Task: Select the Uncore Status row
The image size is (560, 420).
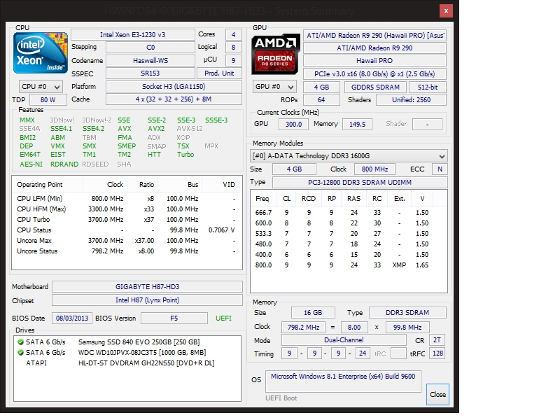Action: click(x=127, y=251)
